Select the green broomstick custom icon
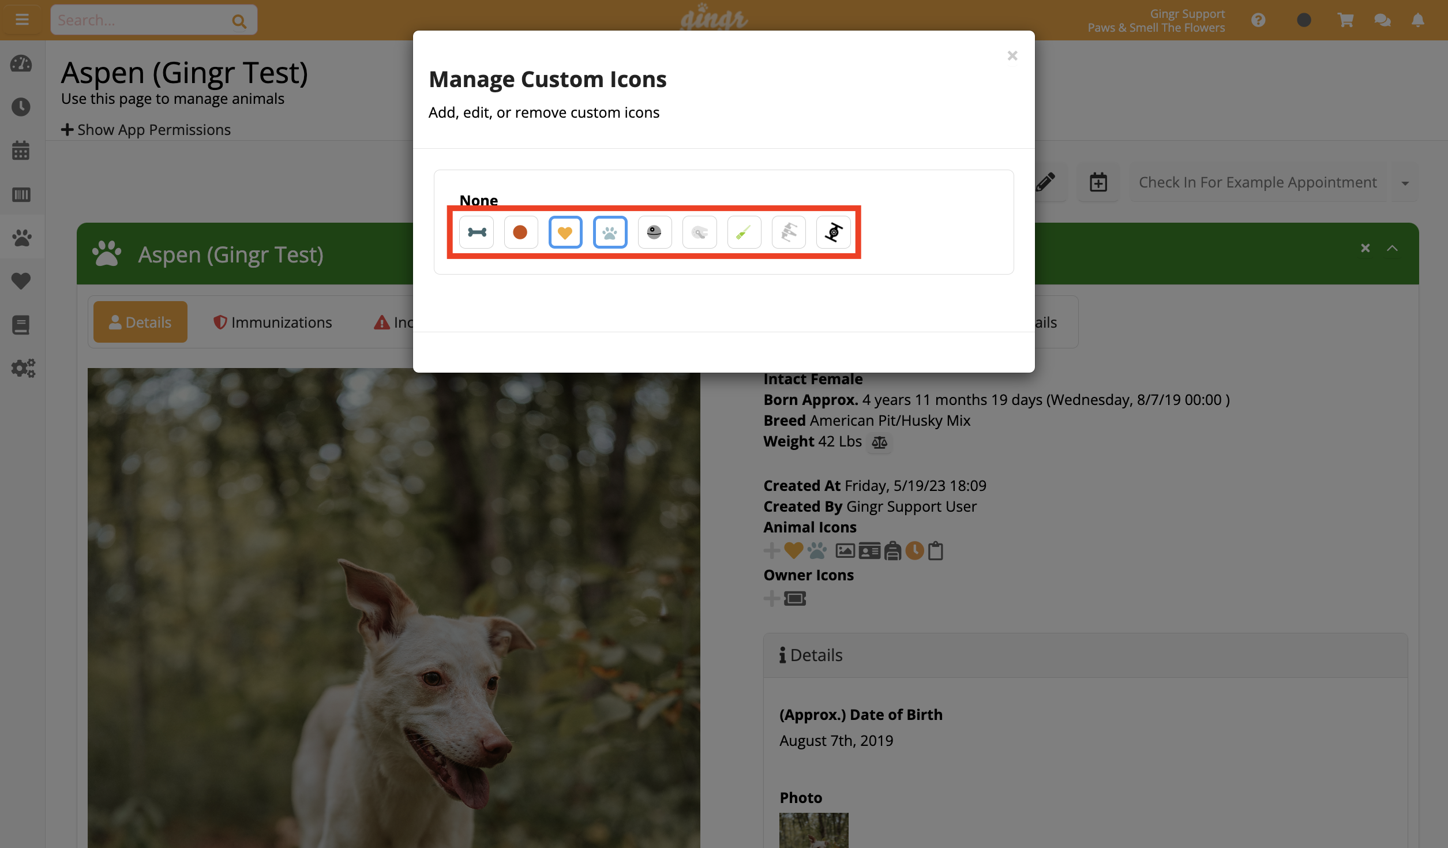The image size is (1448, 848). point(744,232)
